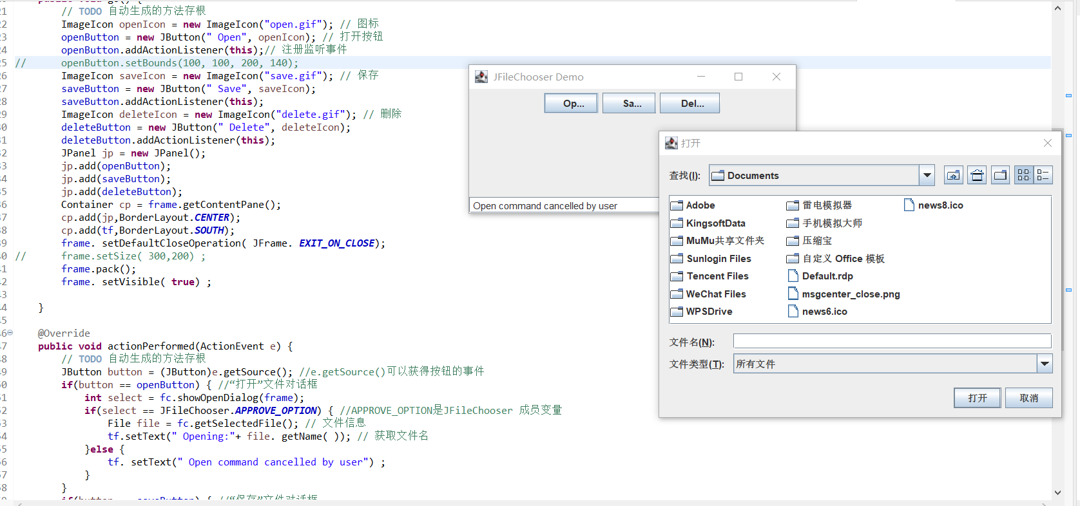Click the file icon beside msgcenter_close.png
This screenshot has width=1080, height=506.
[793, 294]
